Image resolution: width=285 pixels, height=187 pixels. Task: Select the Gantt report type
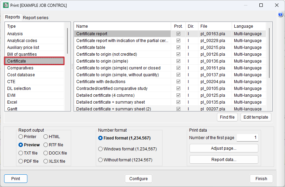pyautogui.click(x=12, y=109)
